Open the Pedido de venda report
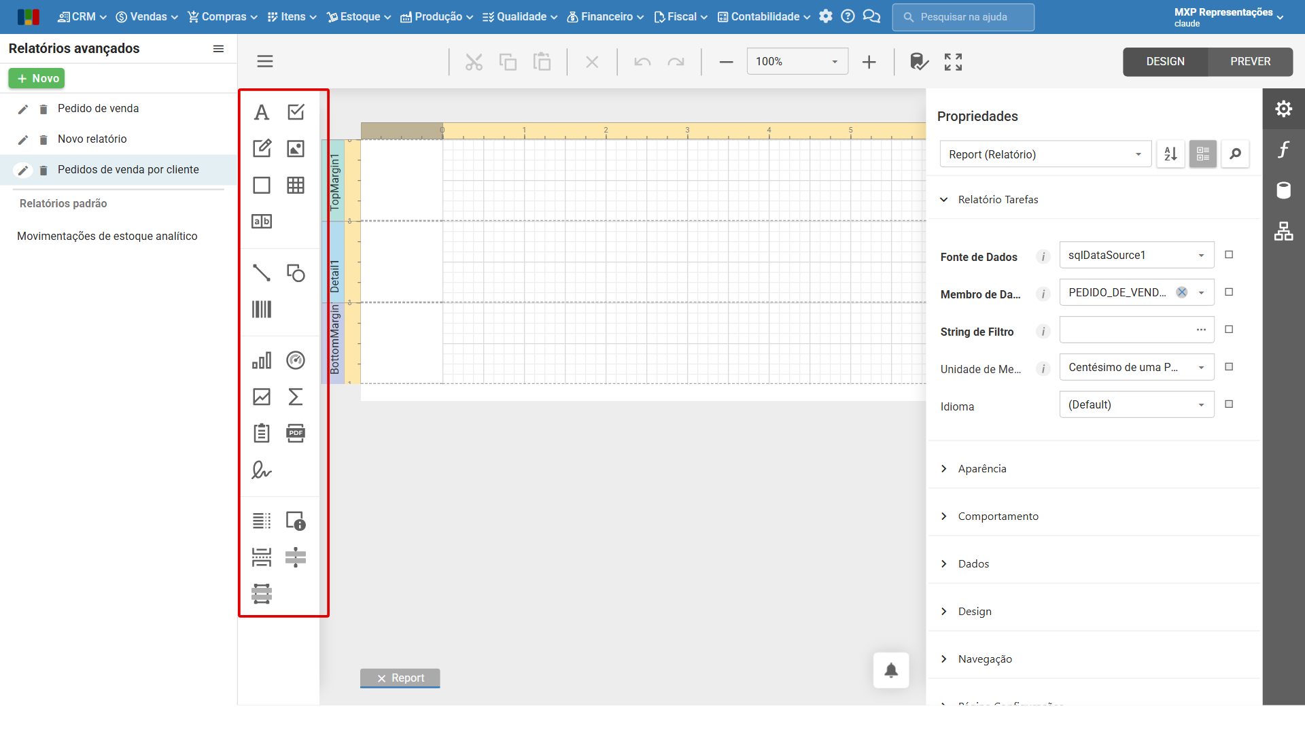Image resolution: width=1305 pixels, height=734 pixels. (98, 109)
